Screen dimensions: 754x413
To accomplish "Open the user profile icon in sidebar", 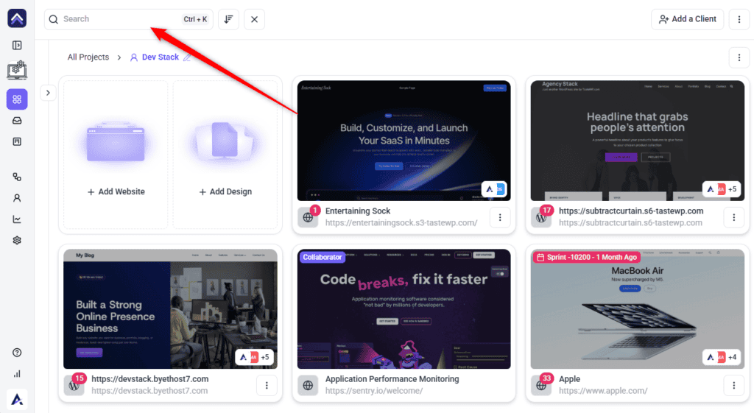I will [17, 198].
